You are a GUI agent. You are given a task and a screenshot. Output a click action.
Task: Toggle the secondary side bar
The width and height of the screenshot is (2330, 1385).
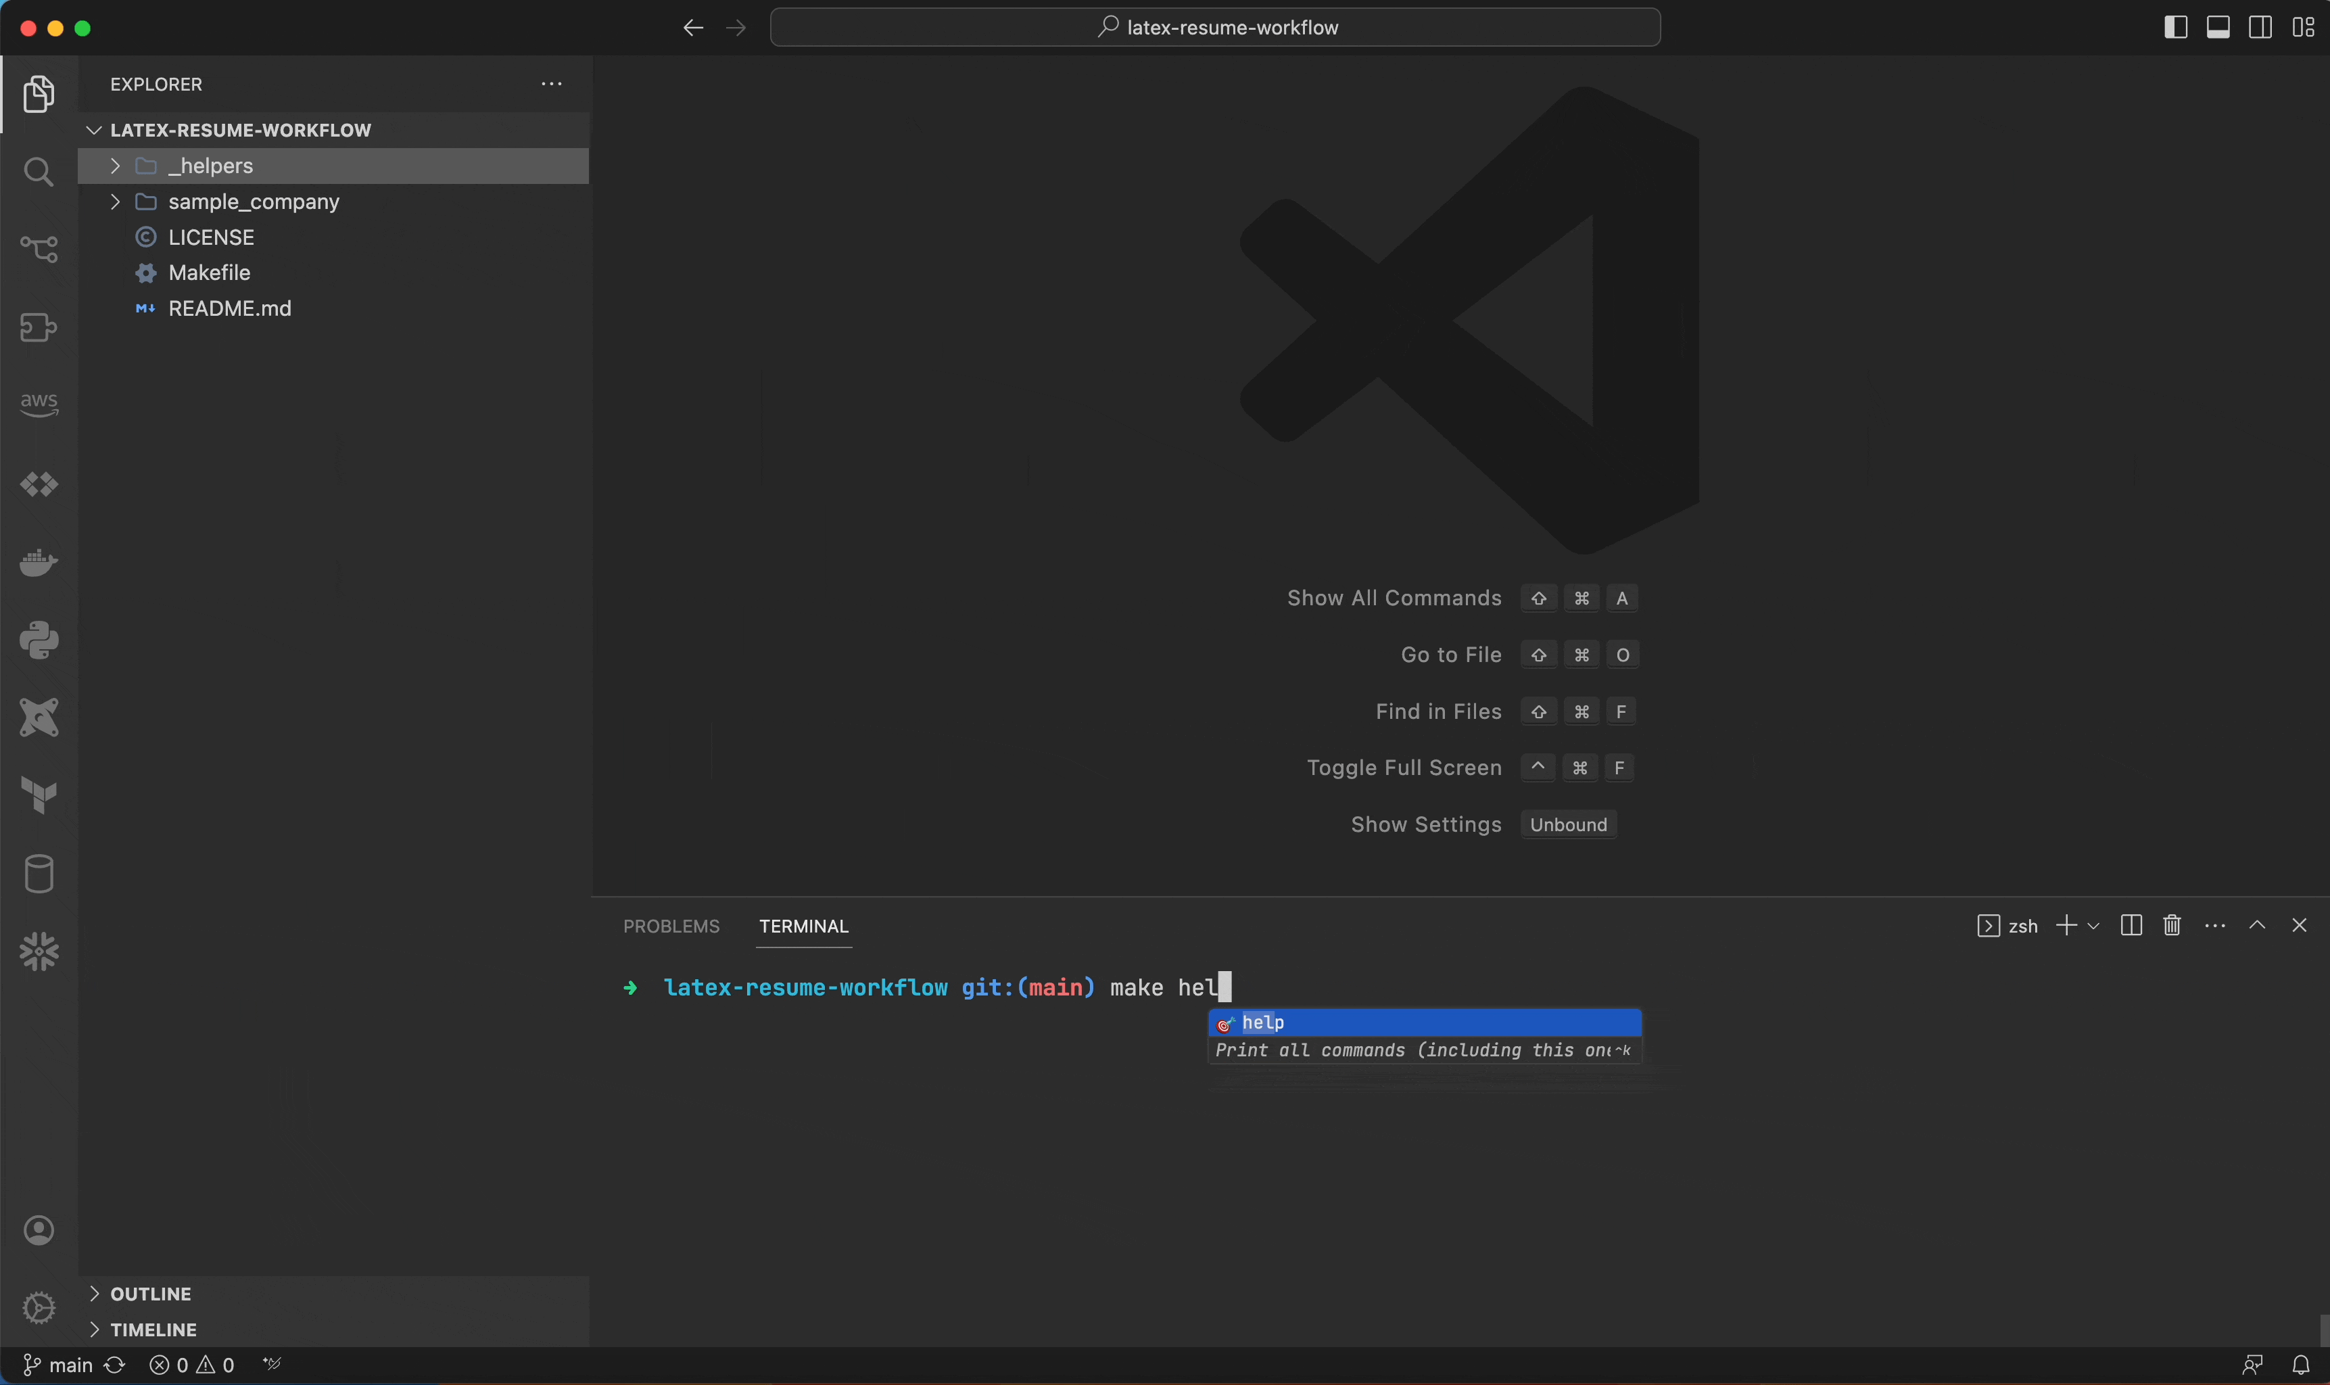(x=2260, y=28)
